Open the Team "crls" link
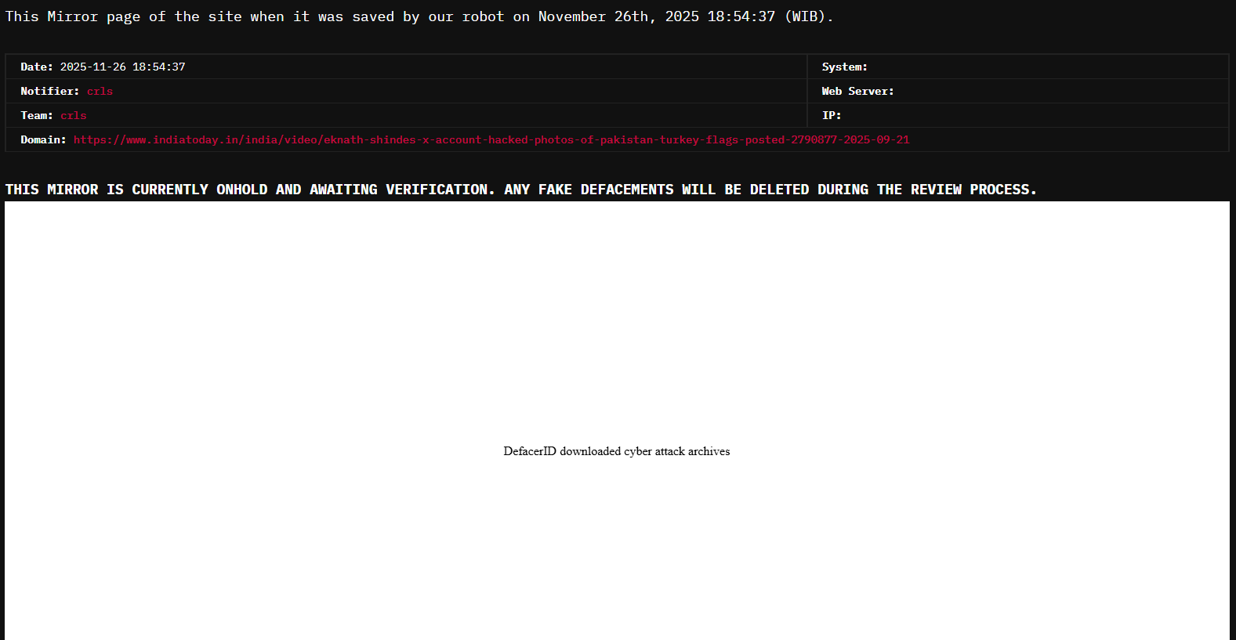The image size is (1236, 640). 74,116
